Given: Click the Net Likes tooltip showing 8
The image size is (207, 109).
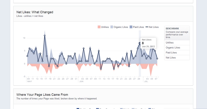Looking at the screenshot, I should (x=148, y=43).
